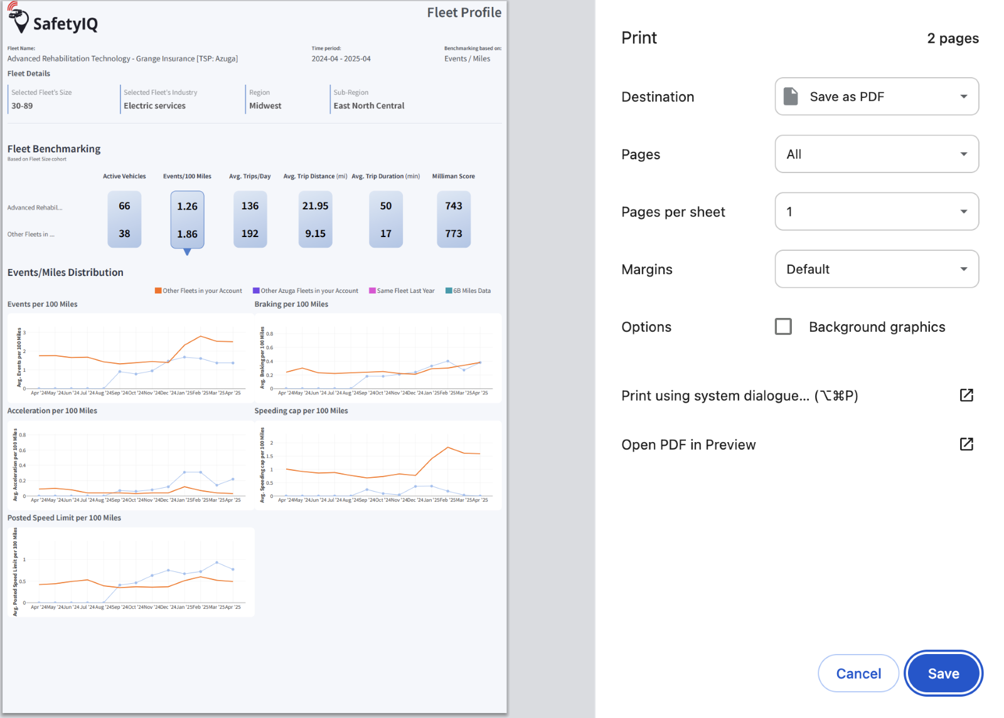Click teal 6B Miles Data legend swatch

[x=449, y=290]
